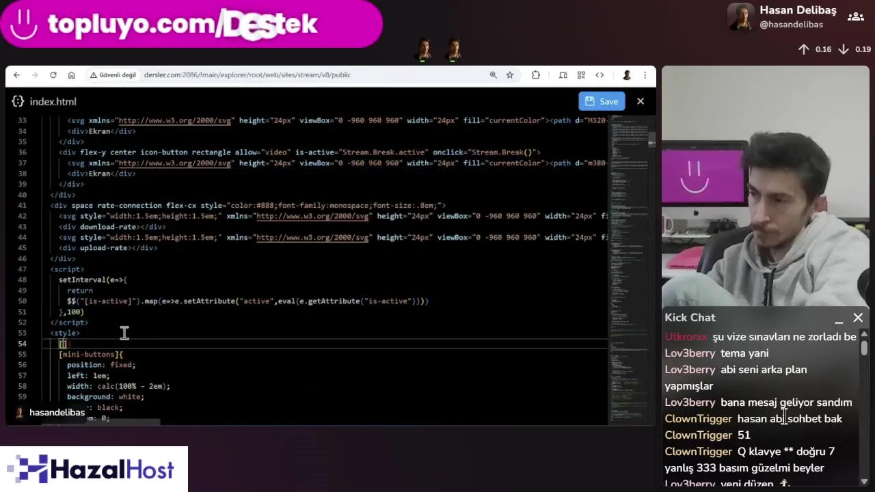Screen dimensions: 875x492
Task: Click the viewers people icon
Action: pos(855,17)
